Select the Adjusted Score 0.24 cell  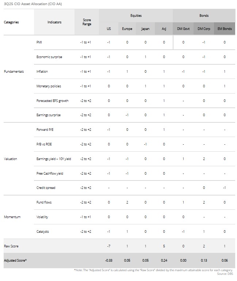[164, 260]
